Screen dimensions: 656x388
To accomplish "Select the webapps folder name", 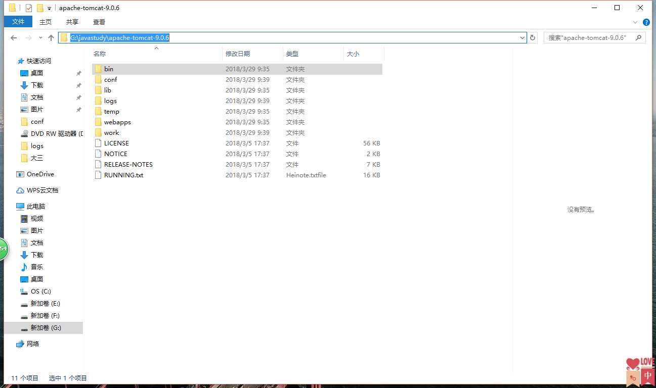I will coord(117,122).
